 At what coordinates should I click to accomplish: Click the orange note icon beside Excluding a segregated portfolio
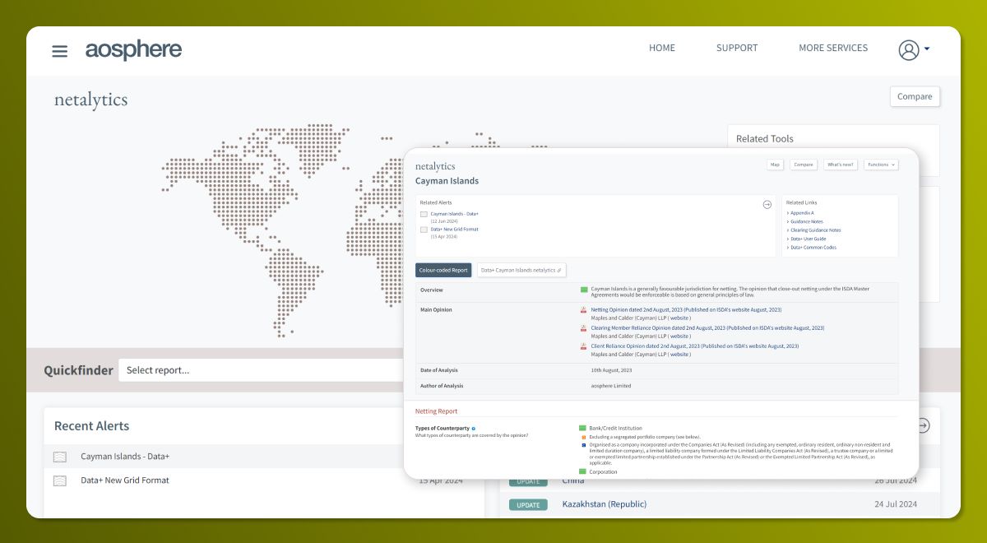(x=583, y=437)
